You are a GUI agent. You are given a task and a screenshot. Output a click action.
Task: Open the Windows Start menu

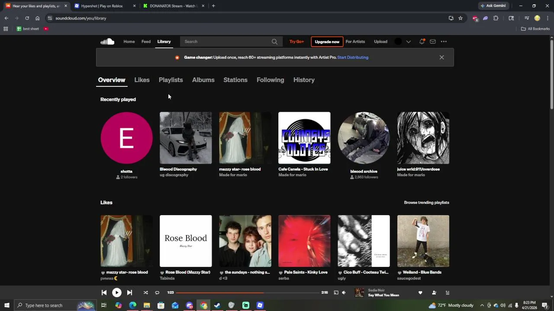[x=6, y=305]
